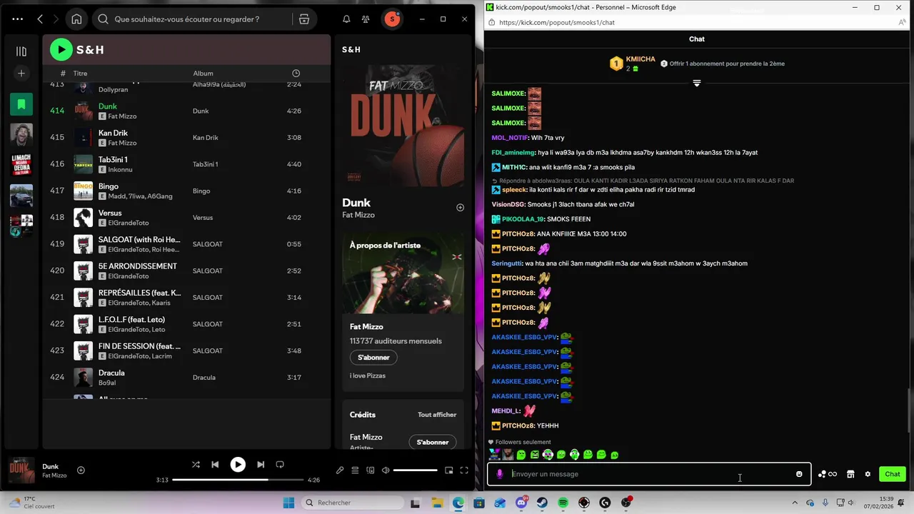Select the track Tab3ini 1
The height and width of the screenshot is (514, 914).
pos(113,160)
